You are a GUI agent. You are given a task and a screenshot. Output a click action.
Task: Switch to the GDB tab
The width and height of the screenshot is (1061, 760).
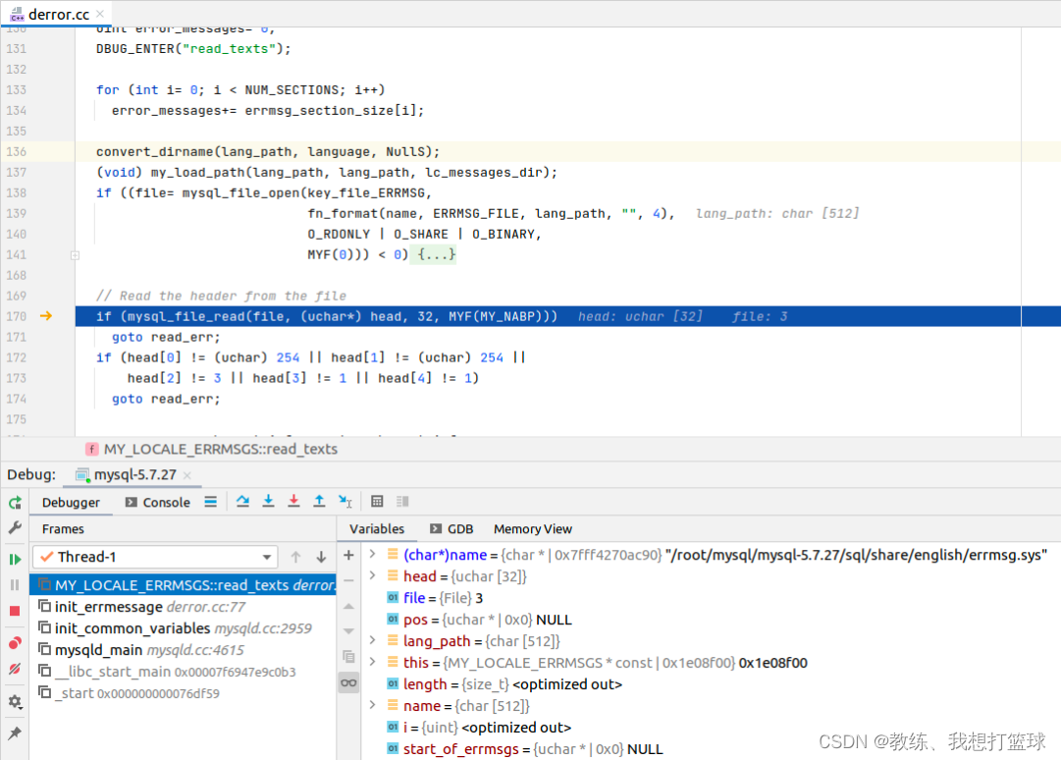pyautogui.click(x=451, y=529)
